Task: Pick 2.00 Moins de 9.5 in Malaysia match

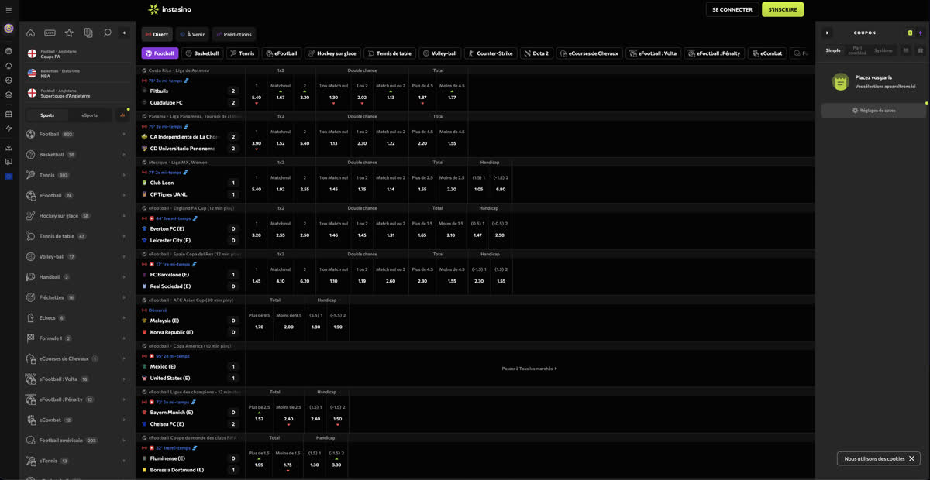Action: [x=288, y=327]
